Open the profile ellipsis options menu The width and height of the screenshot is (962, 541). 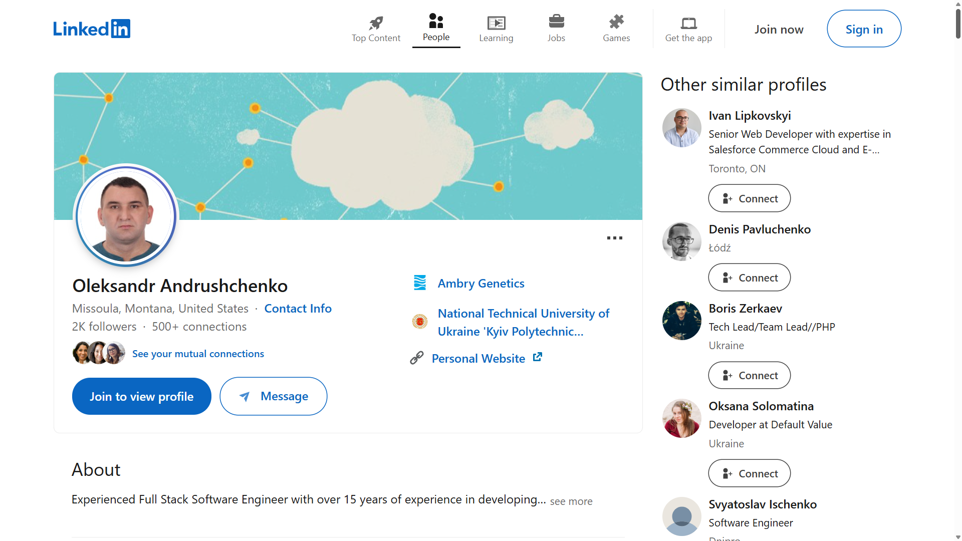(614, 238)
